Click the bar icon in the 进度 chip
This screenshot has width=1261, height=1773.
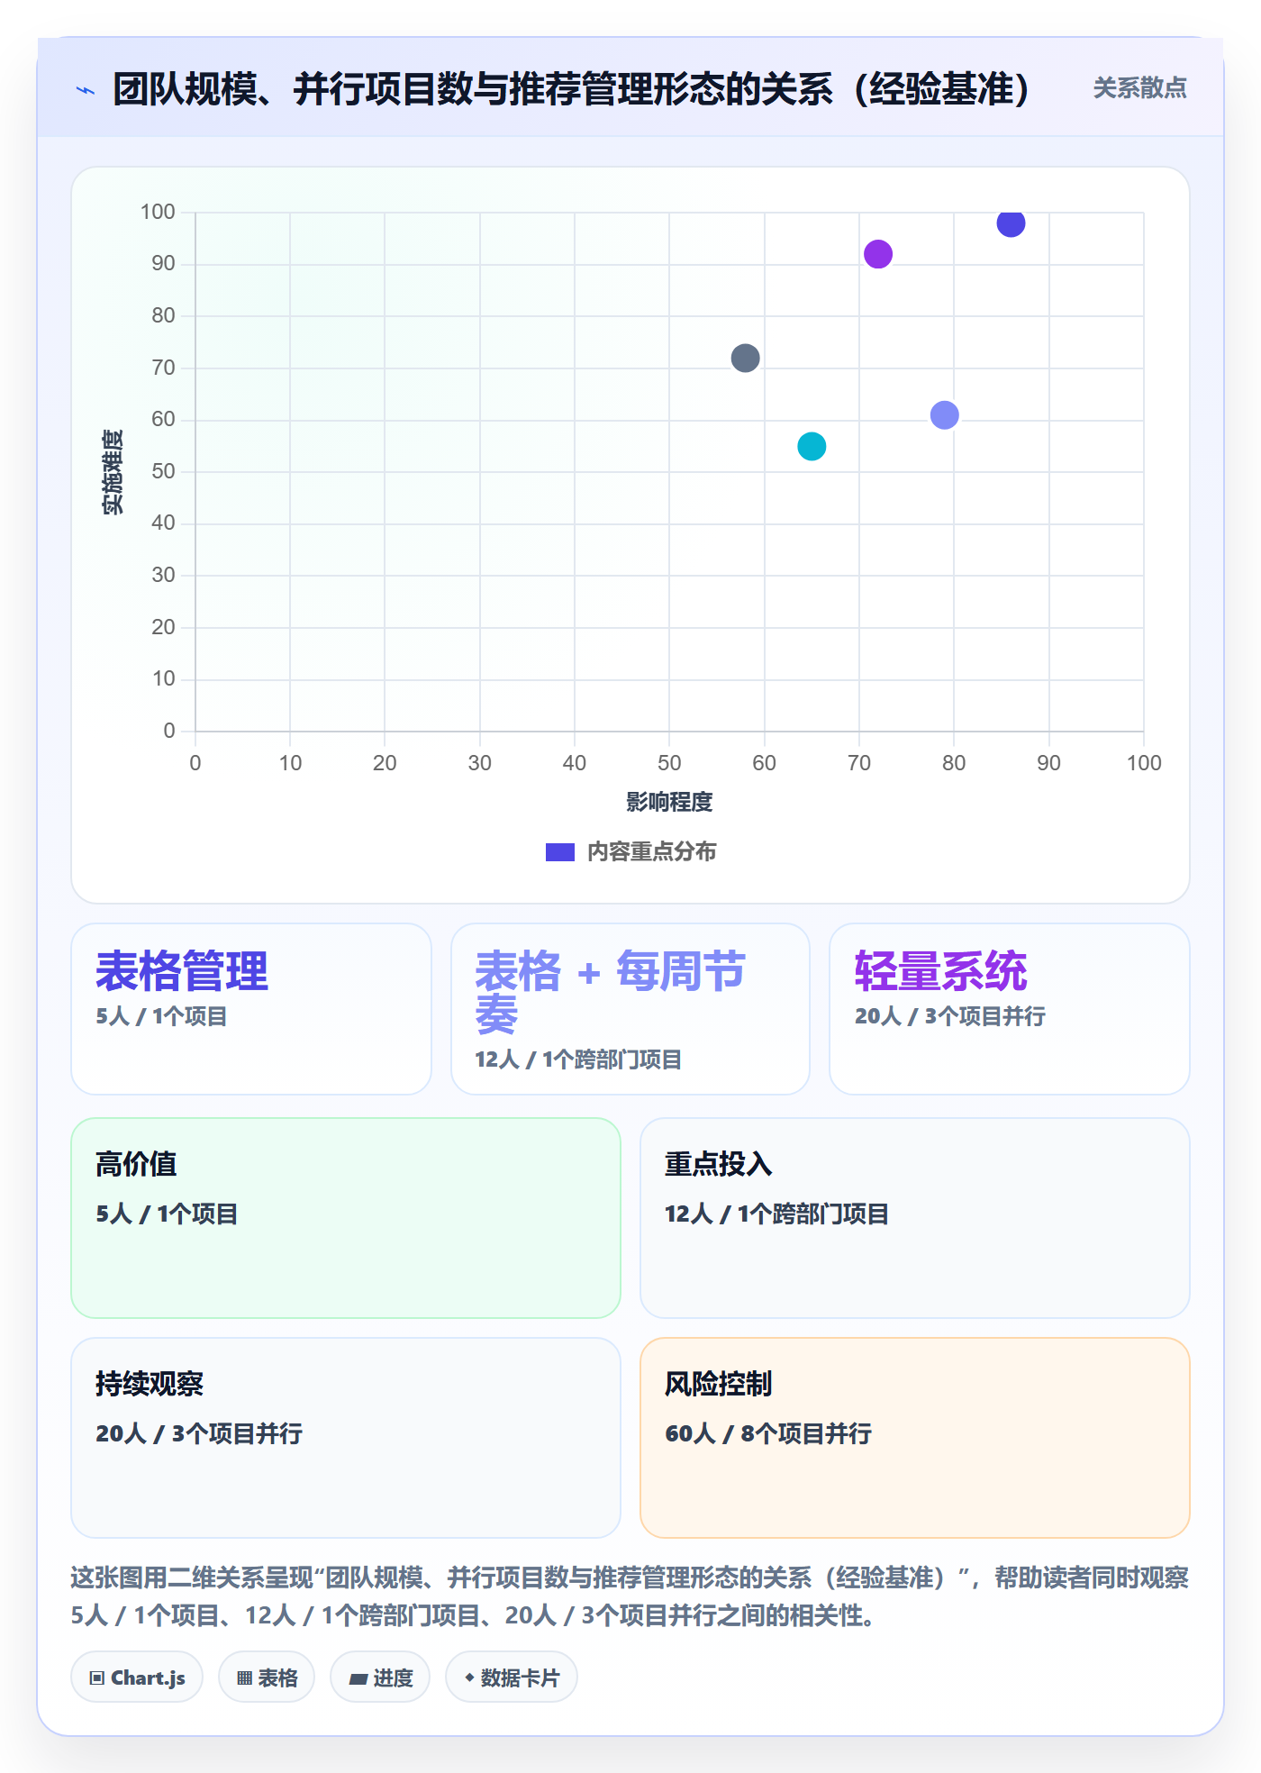click(x=358, y=1679)
